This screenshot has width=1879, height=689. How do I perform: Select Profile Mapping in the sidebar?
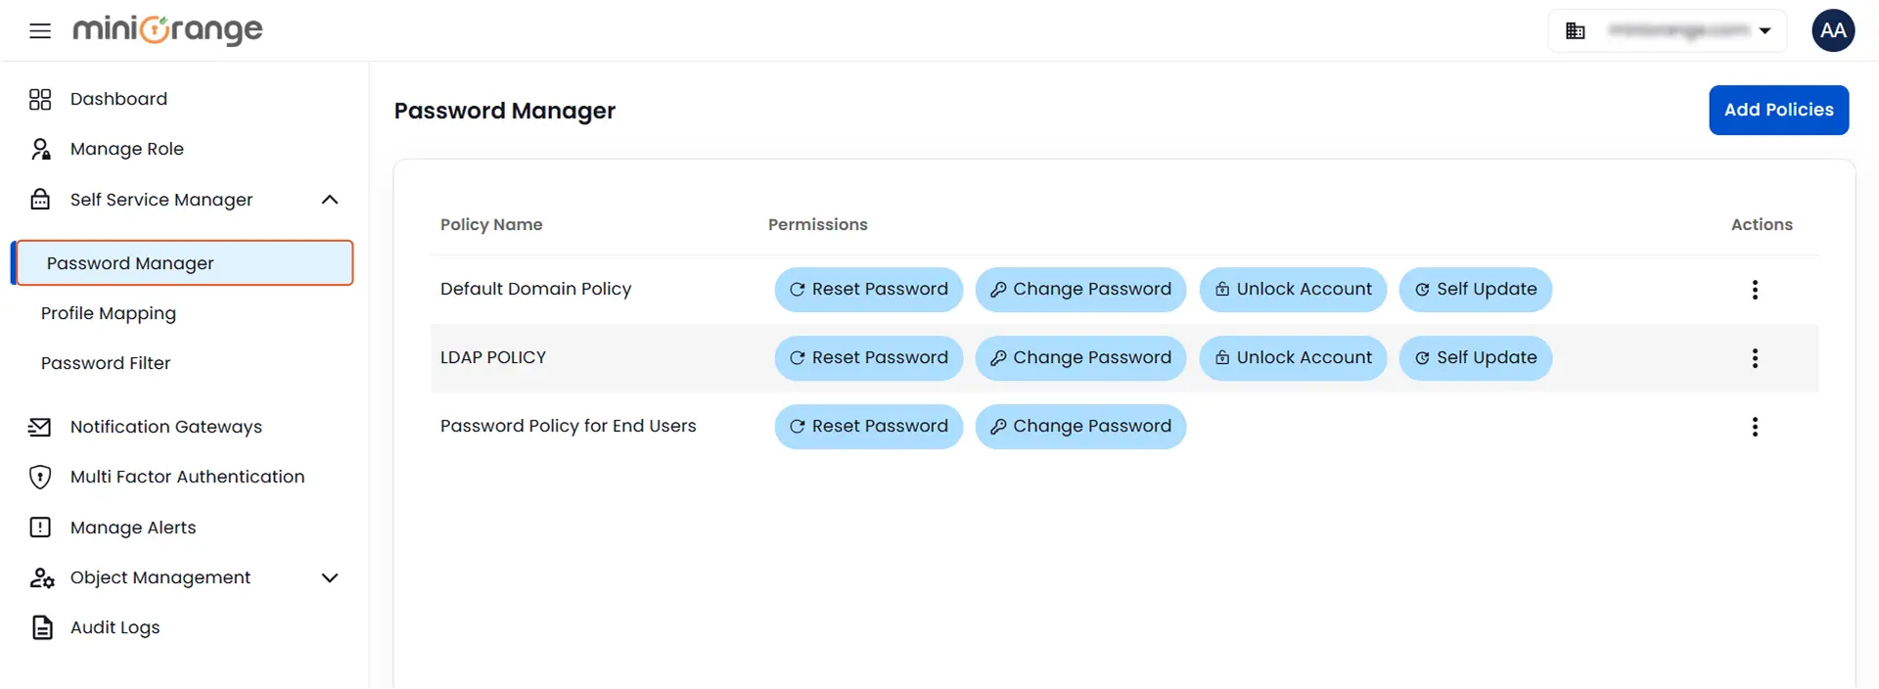[x=108, y=313]
